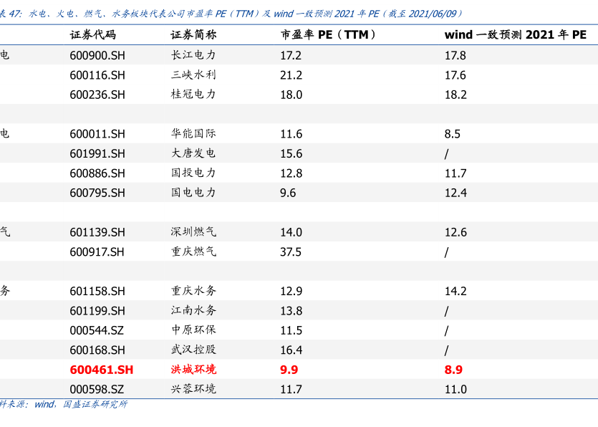Viewport: 598px width, 427px height.
Task: Click 重庆燃气 PE value 37.5
Action: [x=291, y=251]
